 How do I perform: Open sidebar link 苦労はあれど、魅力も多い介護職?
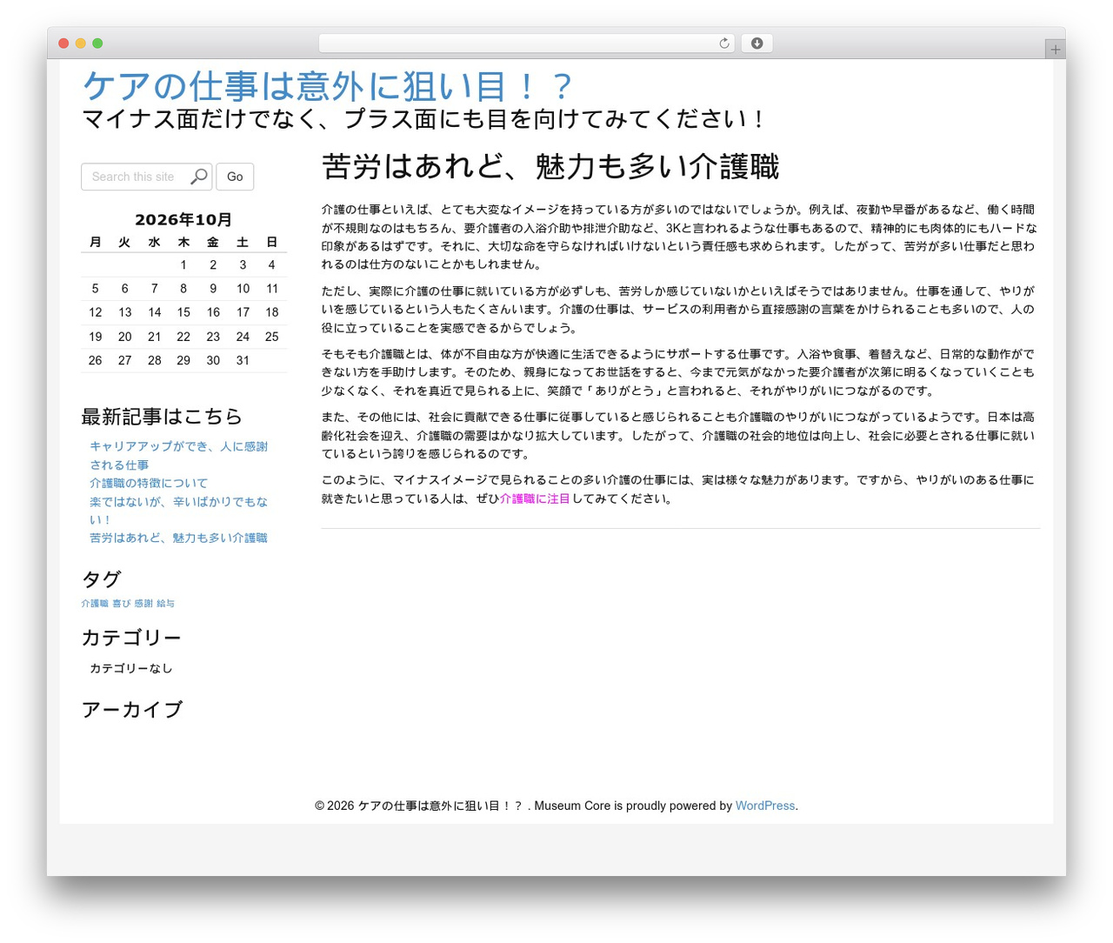pyautogui.click(x=178, y=538)
